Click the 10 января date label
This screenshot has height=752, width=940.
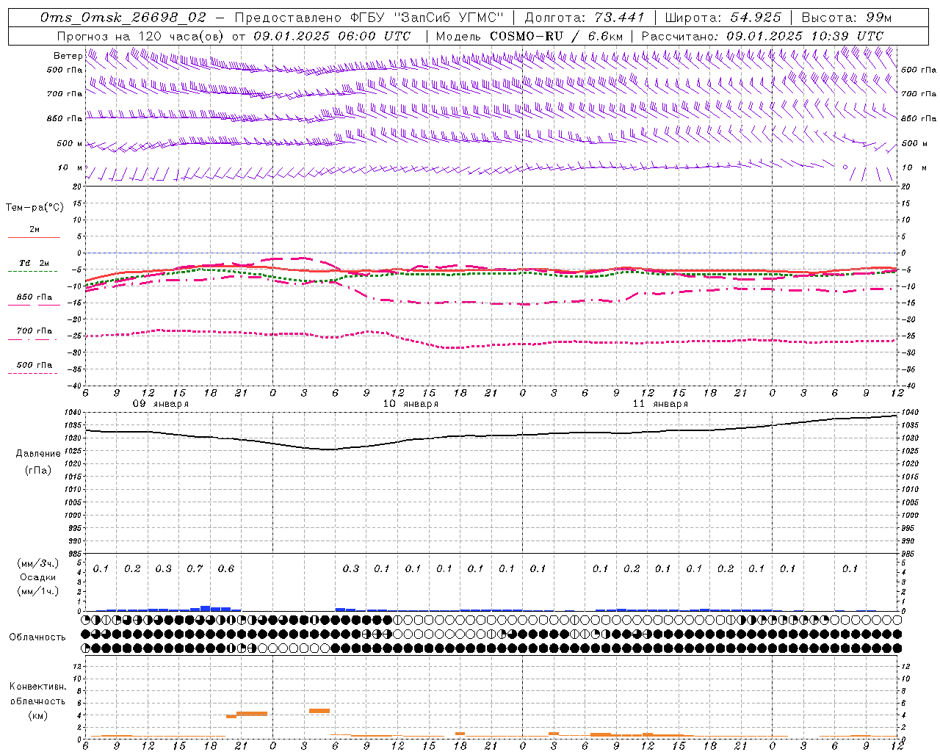pyautogui.click(x=411, y=404)
